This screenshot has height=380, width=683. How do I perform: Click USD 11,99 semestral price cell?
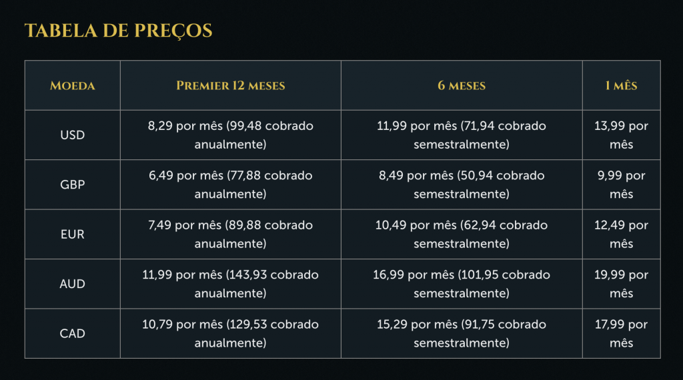462,135
